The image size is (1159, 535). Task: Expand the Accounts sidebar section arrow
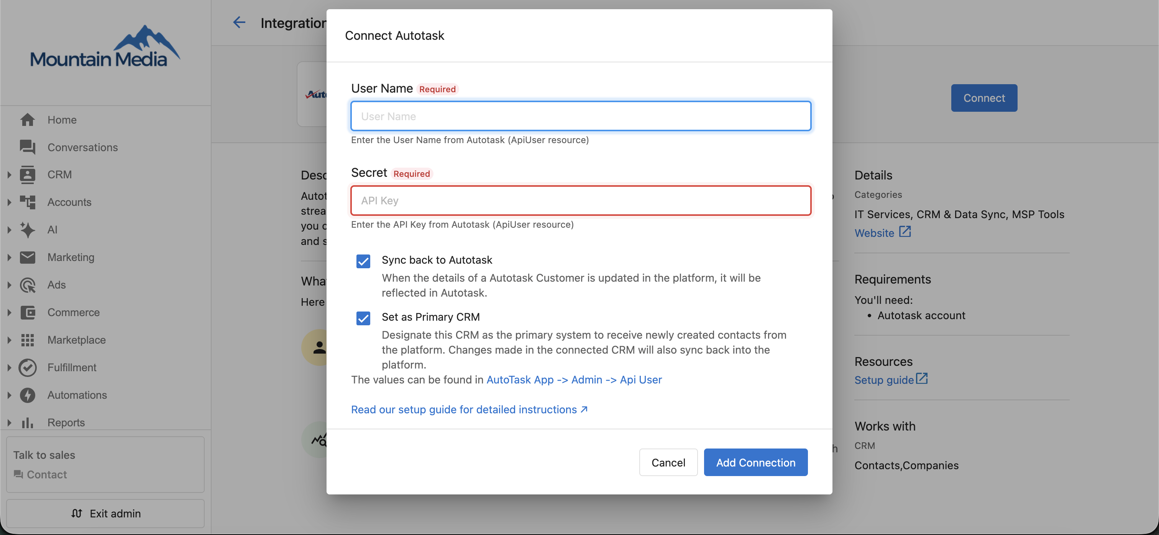point(9,202)
